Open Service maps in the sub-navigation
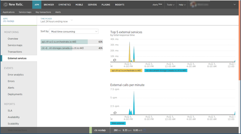 point(25,12)
